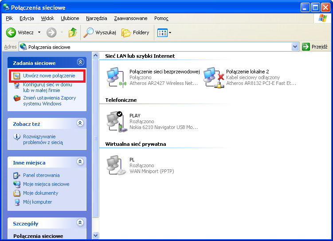Click the sidebar scroll up arrow
Viewport: 333px width, 241px height.
tap(96, 56)
